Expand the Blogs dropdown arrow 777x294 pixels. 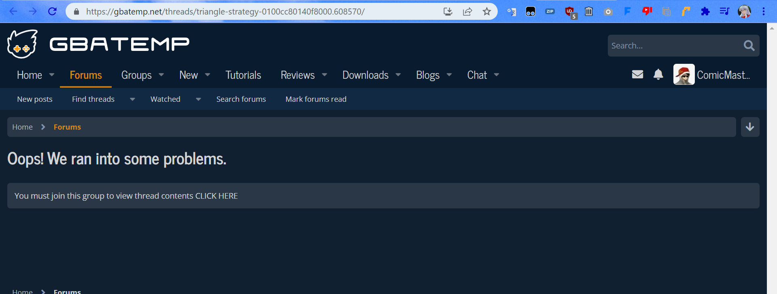coord(449,75)
